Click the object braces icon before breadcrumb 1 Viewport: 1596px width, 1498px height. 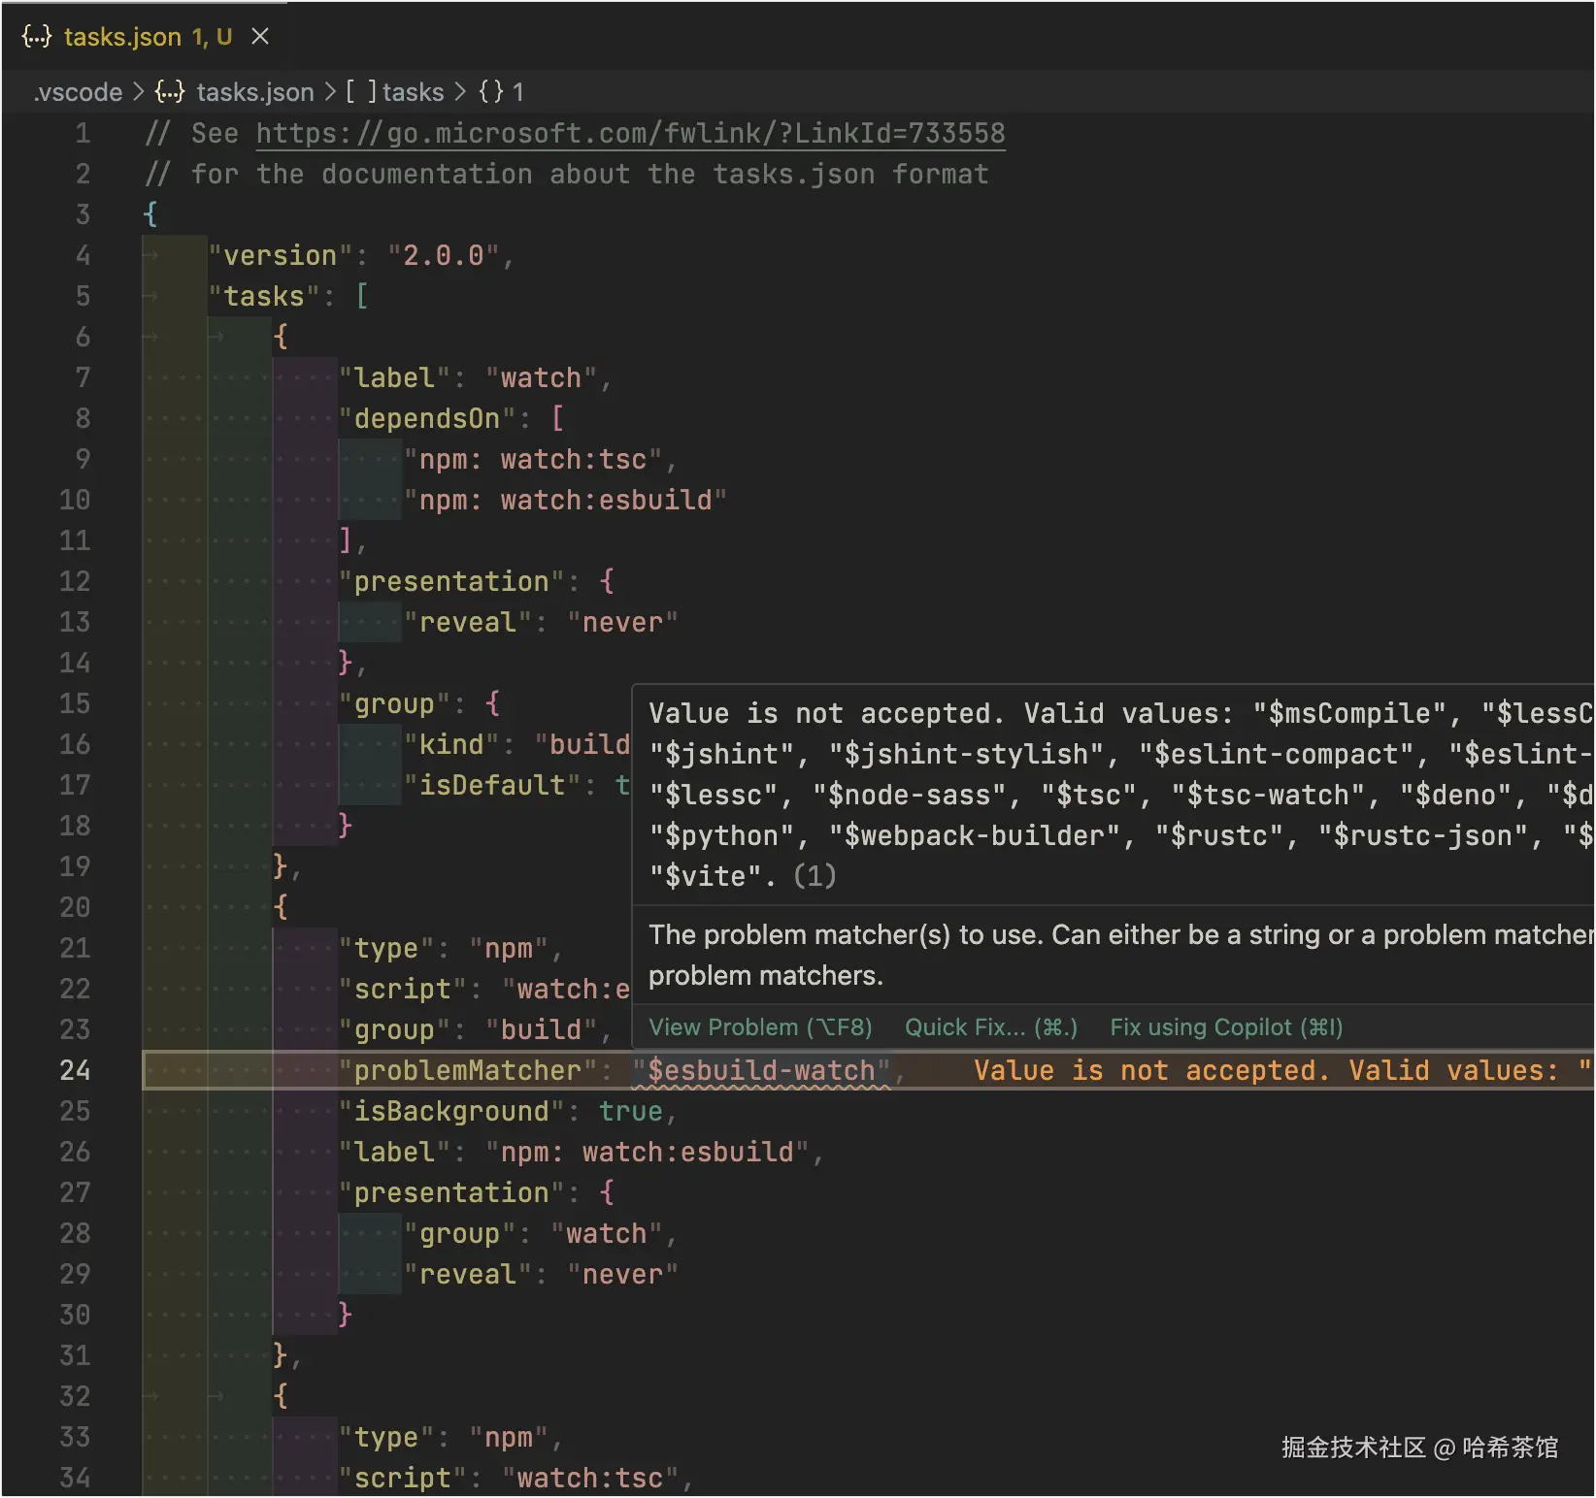point(491,92)
